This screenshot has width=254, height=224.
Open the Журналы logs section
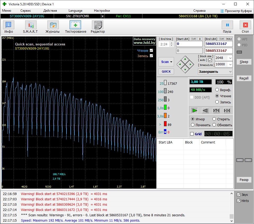[52, 27]
